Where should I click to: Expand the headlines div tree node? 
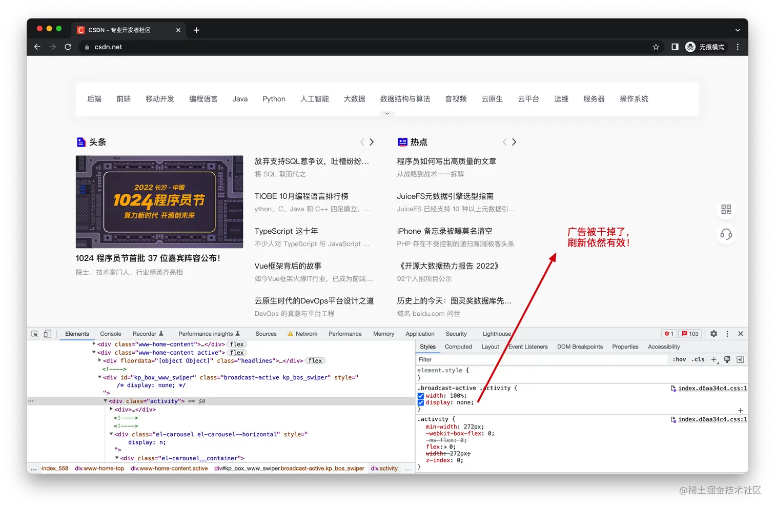[x=99, y=360]
